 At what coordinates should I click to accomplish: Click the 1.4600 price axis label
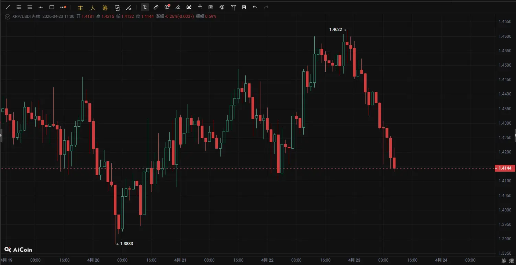click(505, 36)
